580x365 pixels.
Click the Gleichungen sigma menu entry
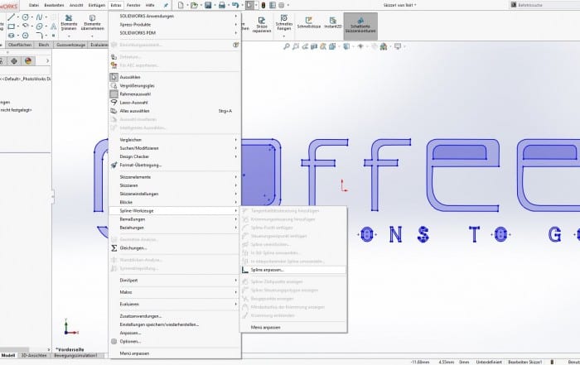tap(175, 248)
